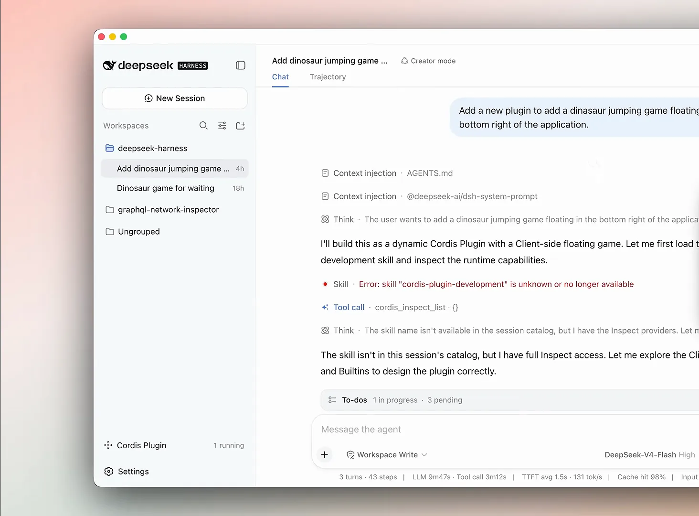The image size is (699, 516).
Task: Click the Think icon beside 'The skill name'
Action: [x=325, y=331]
